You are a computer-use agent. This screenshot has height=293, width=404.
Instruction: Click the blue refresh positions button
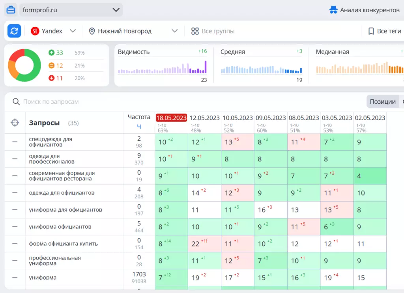pos(14,31)
